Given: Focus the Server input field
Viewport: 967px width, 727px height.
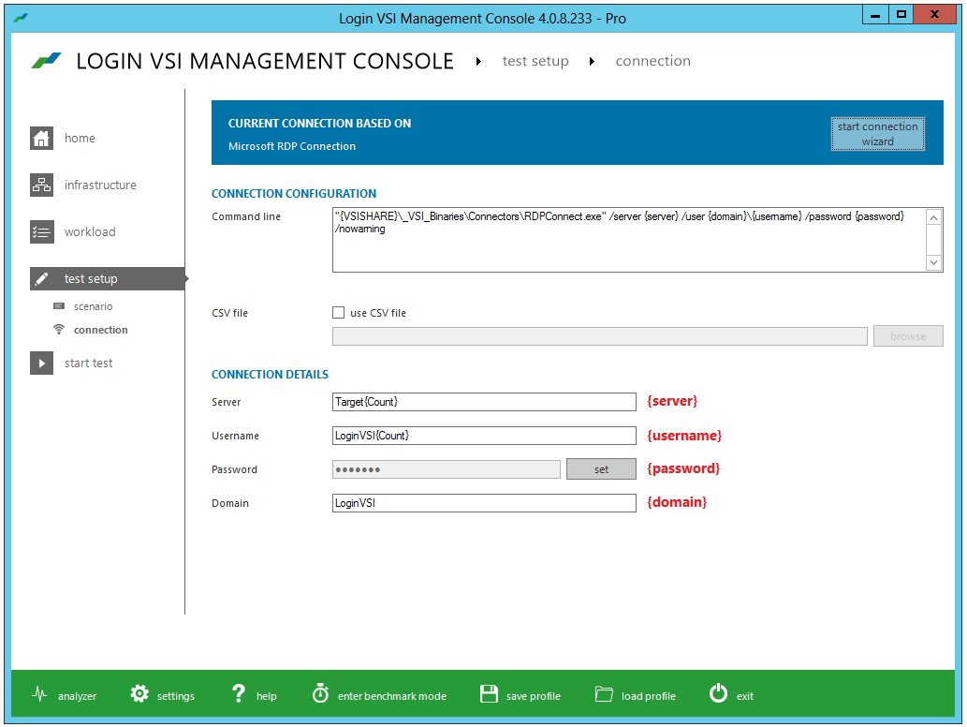Looking at the screenshot, I should point(484,402).
